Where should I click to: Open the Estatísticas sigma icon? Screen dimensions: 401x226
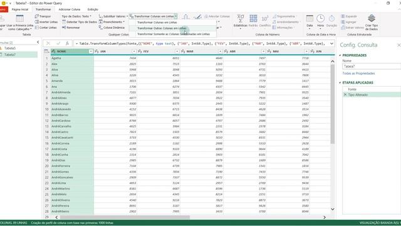click(x=241, y=18)
